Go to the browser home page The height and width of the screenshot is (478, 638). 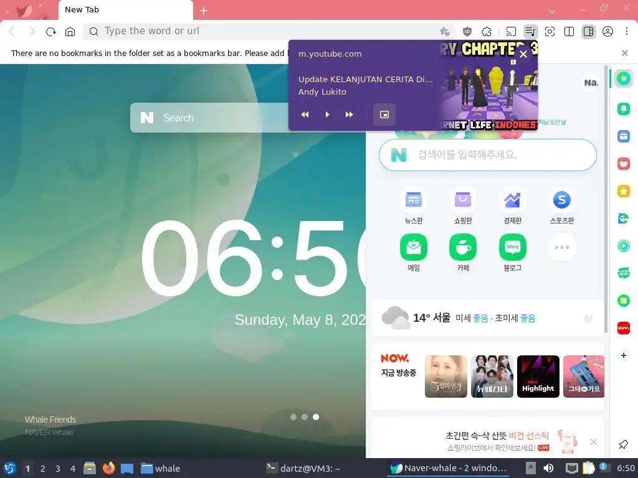point(70,31)
